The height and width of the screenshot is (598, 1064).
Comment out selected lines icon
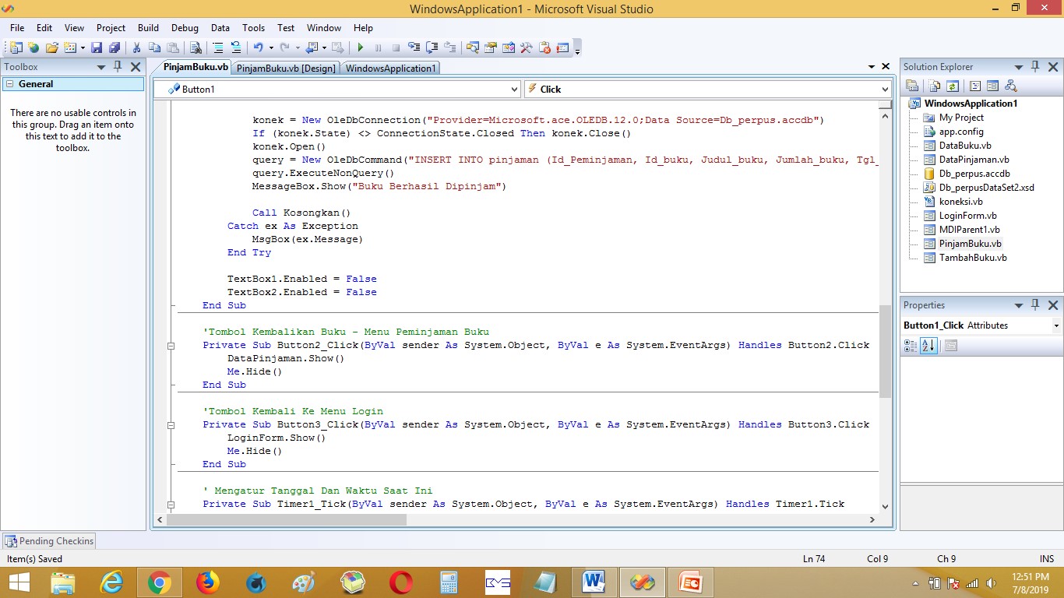pos(218,47)
